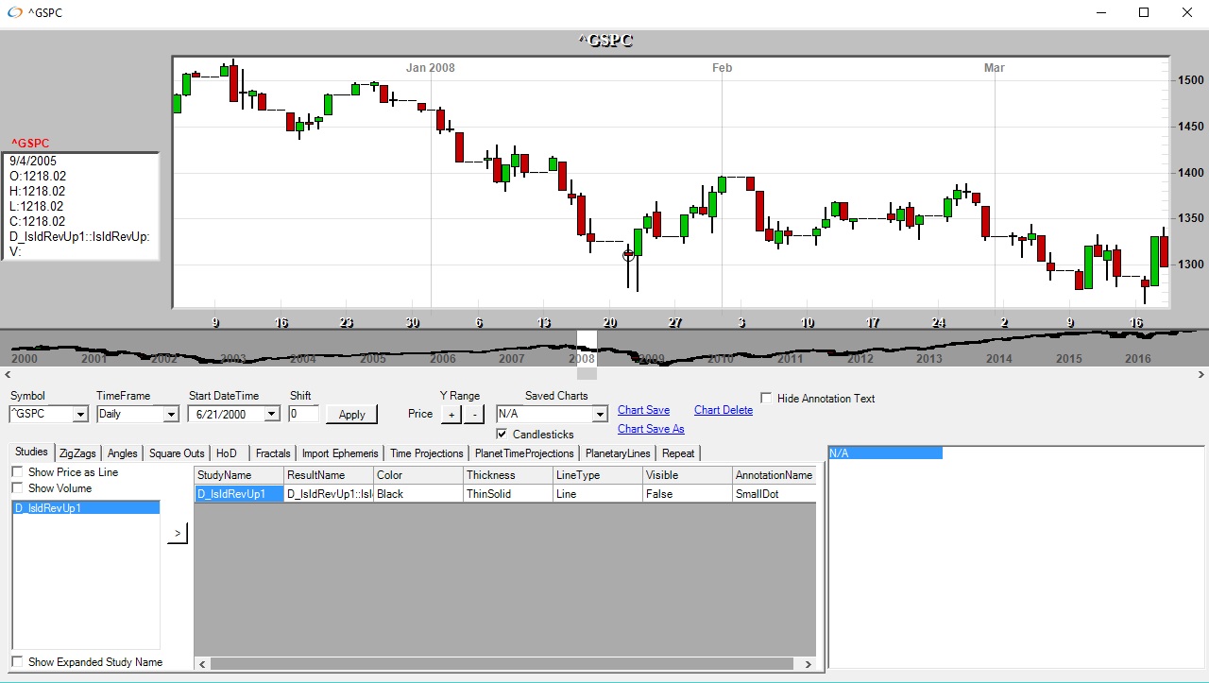1209x683 pixels.
Task: Click the timeline scroll left arrow
Action: [6, 375]
